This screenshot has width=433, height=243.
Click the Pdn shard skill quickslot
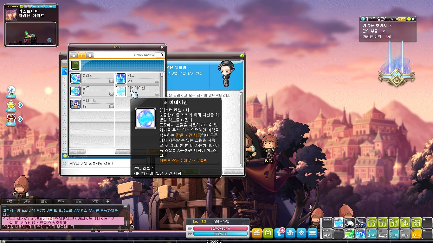pos(360,234)
